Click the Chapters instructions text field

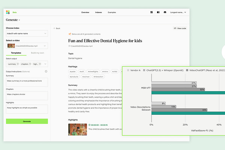(x=27, y=96)
